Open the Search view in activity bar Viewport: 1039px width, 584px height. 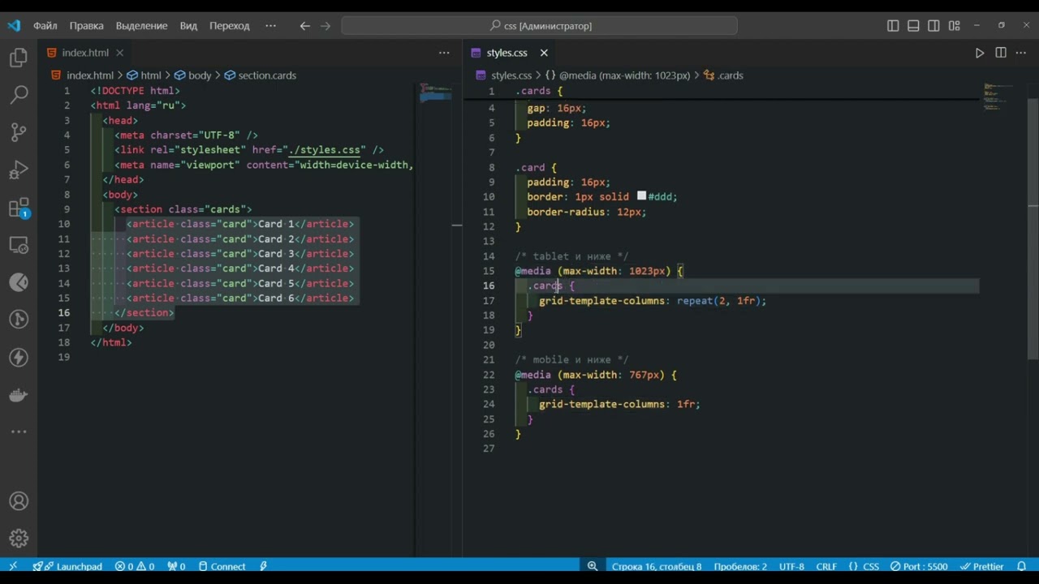pos(19,95)
